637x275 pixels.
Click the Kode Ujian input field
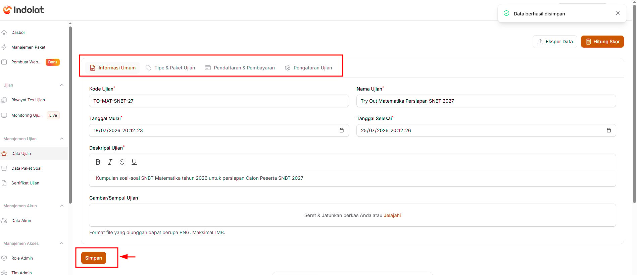click(x=219, y=101)
